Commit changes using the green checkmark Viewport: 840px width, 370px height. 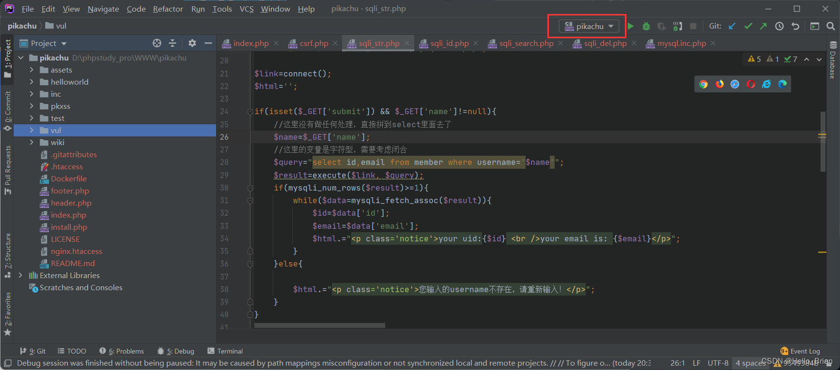click(x=748, y=26)
